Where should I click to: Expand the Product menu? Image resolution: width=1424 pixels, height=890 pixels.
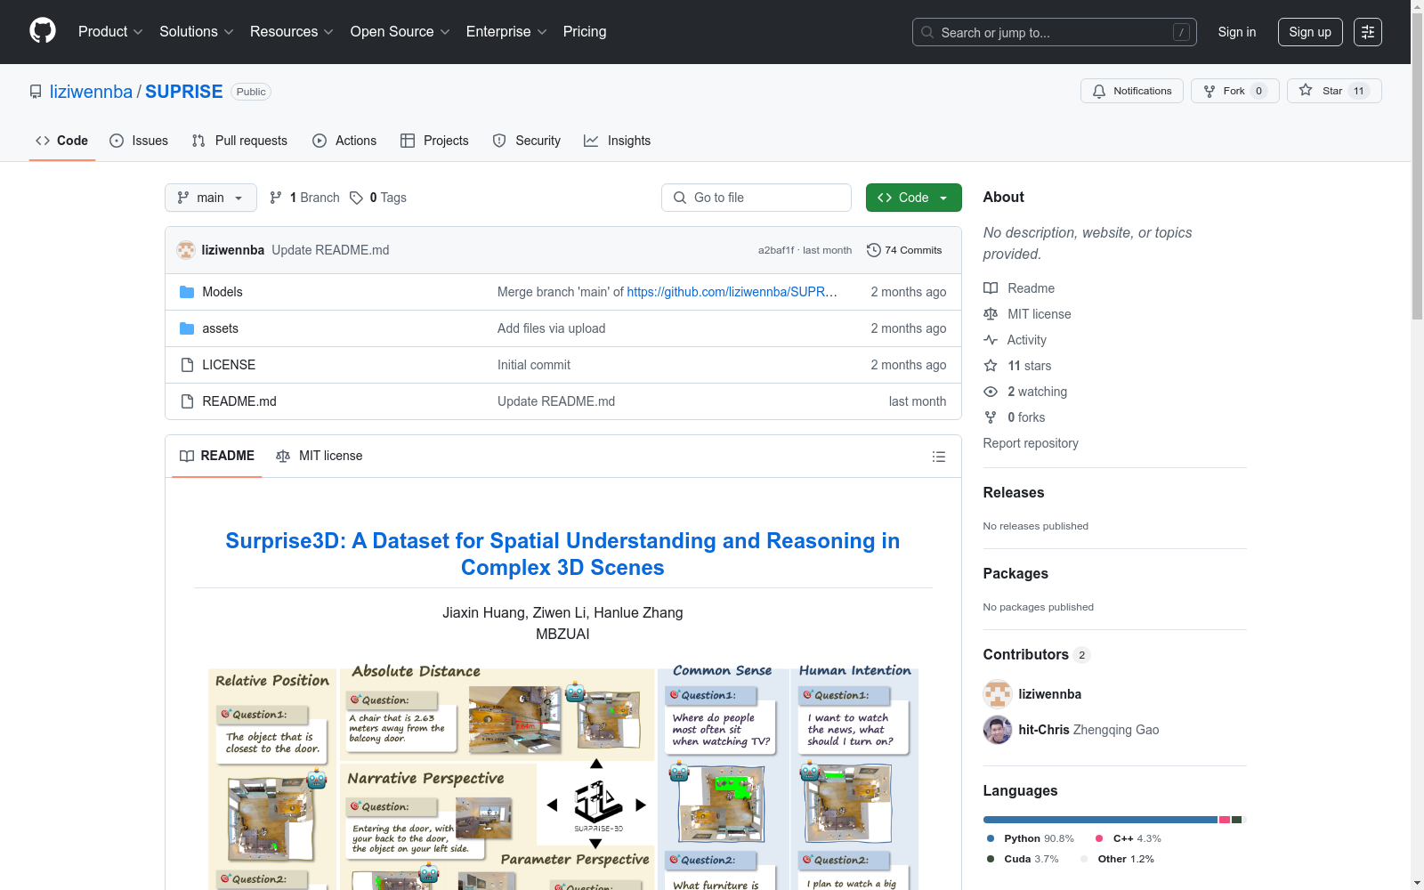(110, 32)
